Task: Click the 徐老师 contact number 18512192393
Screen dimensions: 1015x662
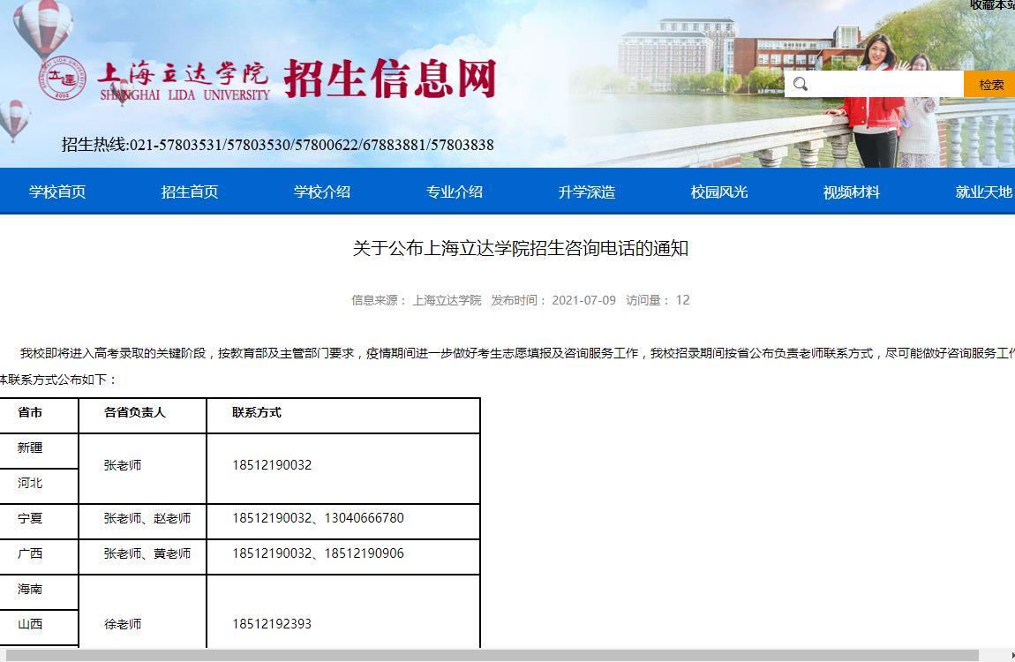Action: tap(272, 624)
